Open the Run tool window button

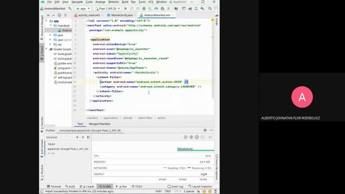coord(121,186)
